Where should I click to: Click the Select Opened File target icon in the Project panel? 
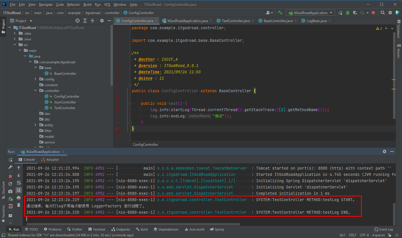[x=78, y=21]
